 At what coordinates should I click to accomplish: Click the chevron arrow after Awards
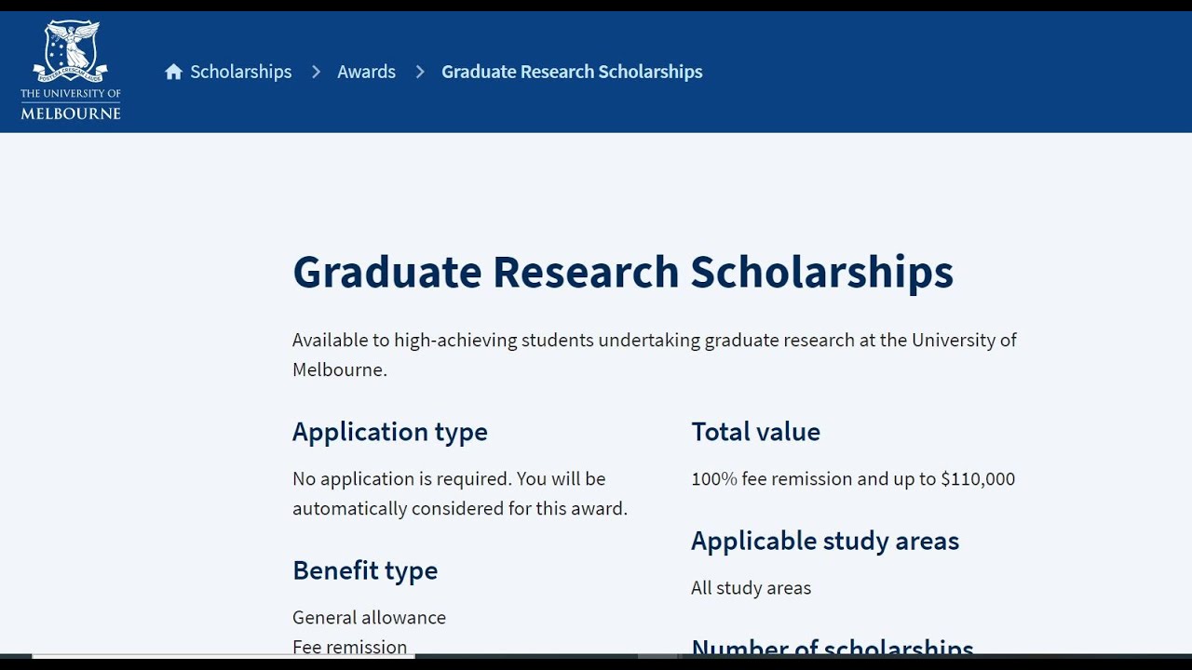(x=420, y=72)
